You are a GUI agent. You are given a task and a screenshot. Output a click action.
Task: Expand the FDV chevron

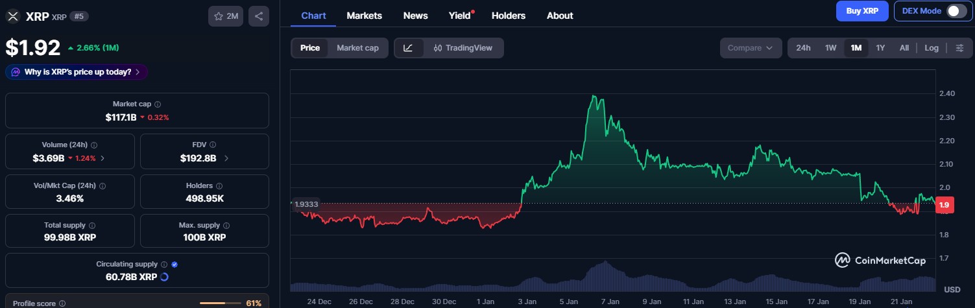[226, 158]
